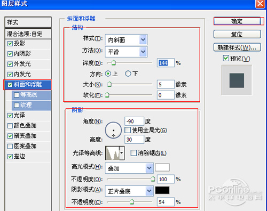Screen dimensions: 267x211
Task: Select the 纹理 list item
Action: coord(32,105)
